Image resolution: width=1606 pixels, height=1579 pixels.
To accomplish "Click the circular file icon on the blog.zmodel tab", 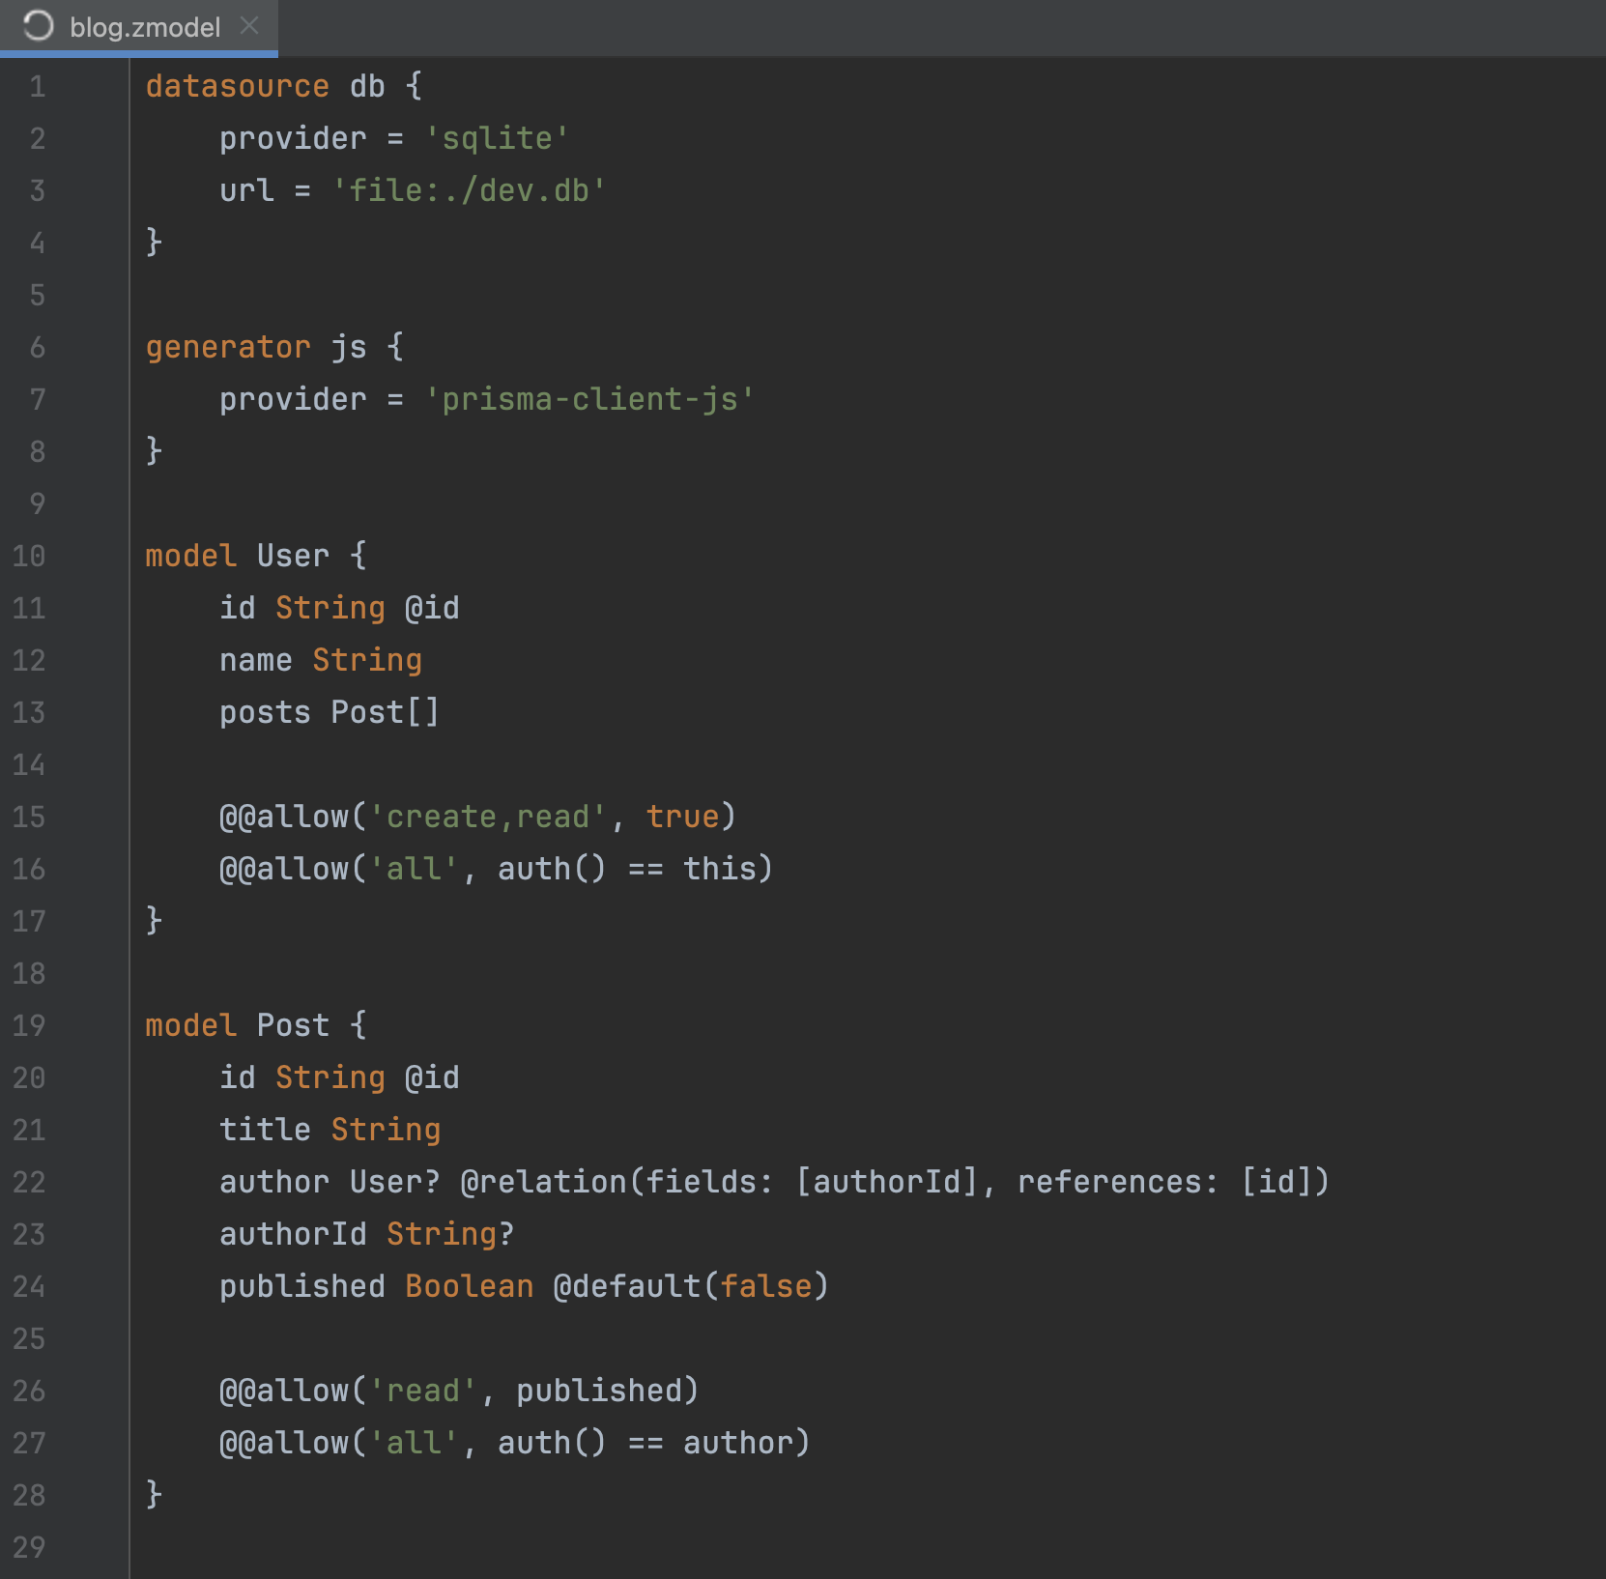I will [37, 27].
